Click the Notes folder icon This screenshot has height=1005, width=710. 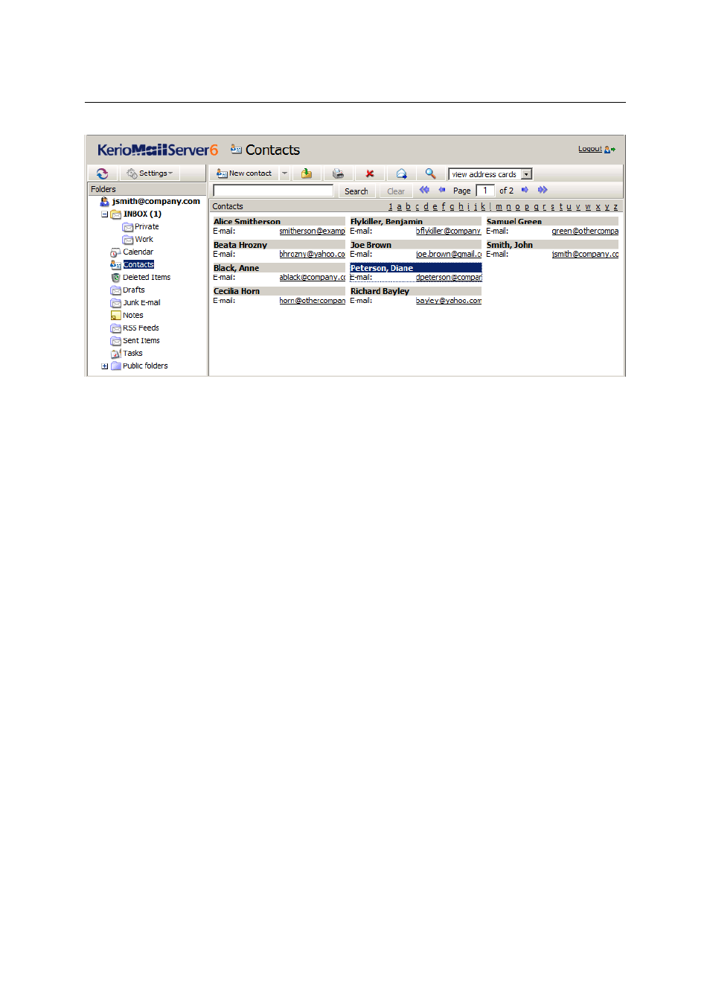[x=115, y=316]
